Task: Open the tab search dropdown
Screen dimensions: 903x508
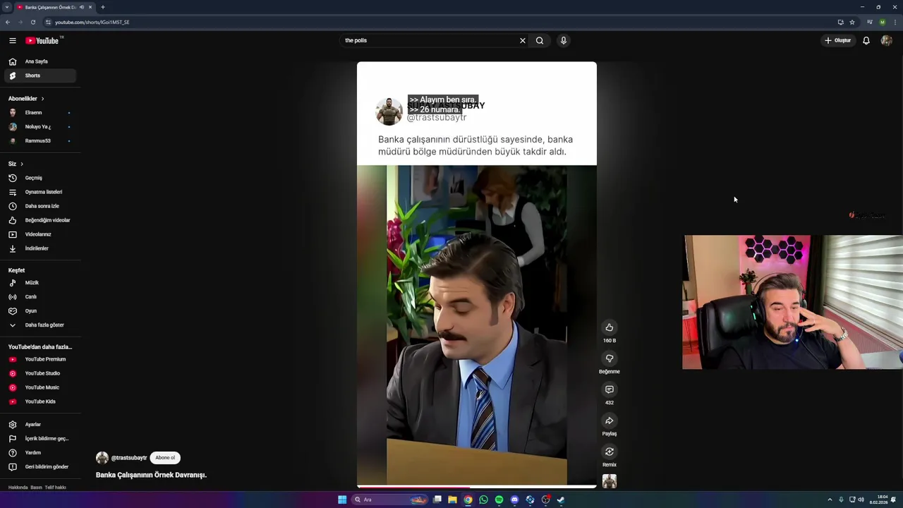Action: click(6, 7)
